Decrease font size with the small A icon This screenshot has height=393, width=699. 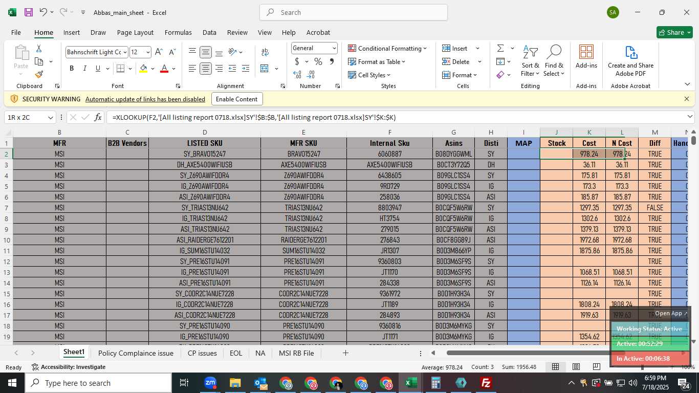point(172,52)
